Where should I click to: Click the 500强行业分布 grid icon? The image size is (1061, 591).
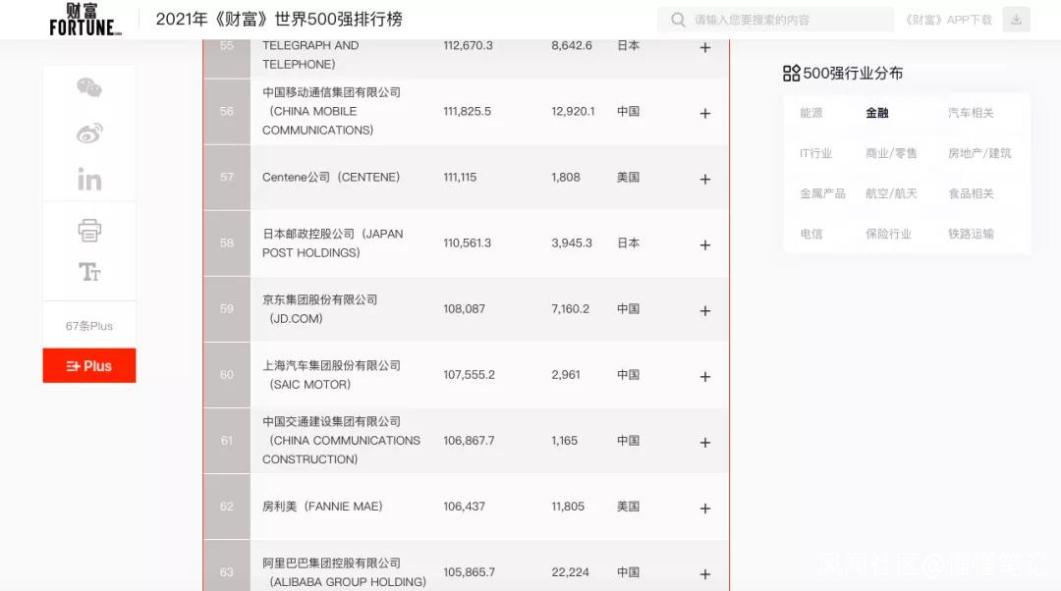tap(791, 73)
